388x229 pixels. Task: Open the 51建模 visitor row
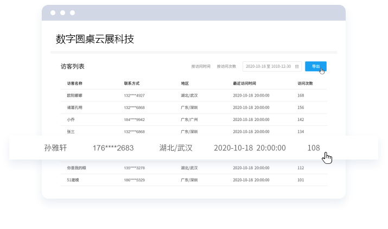point(73,180)
